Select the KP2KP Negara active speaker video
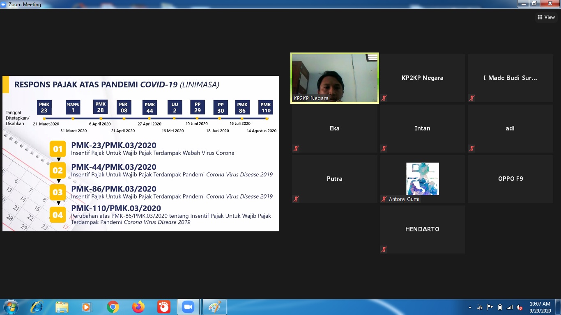561x315 pixels. click(334, 78)
